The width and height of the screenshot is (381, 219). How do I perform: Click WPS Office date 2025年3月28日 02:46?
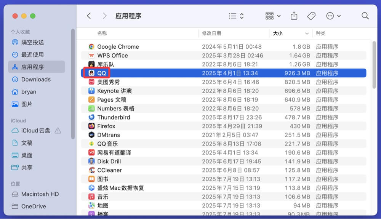point(232,55)
